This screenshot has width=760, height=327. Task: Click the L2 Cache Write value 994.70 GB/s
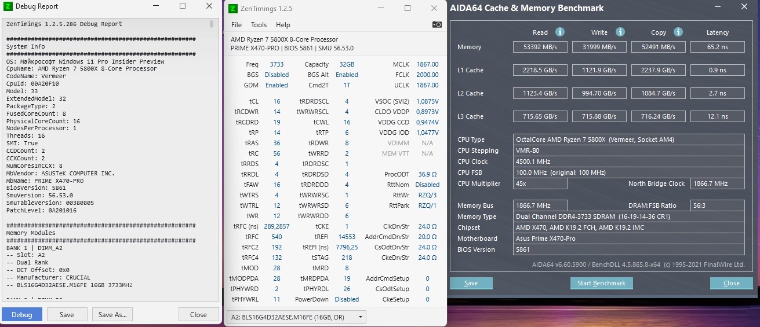pos(600,93)
